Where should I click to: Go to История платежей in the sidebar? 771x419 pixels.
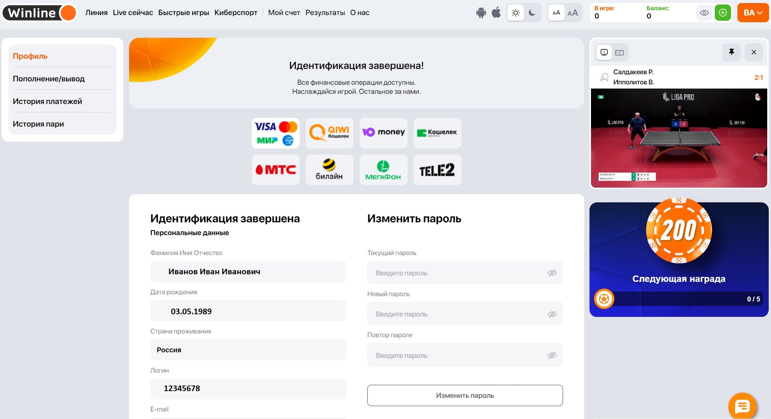click(47, 101)
